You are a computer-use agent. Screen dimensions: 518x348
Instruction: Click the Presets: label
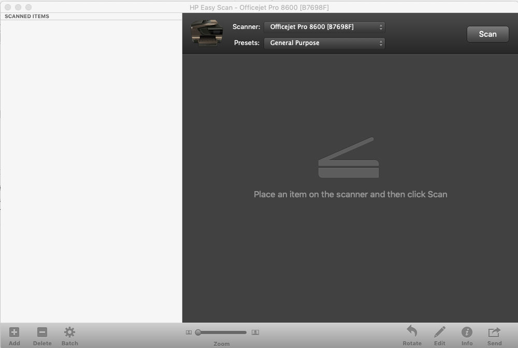coord(247,42)
